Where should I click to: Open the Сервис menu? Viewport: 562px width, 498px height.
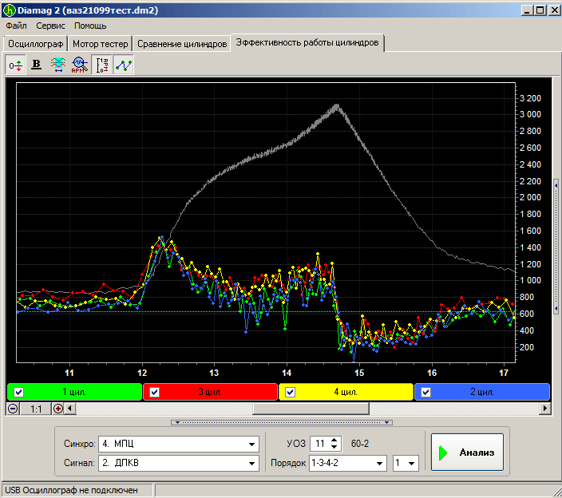coord(50,26)
